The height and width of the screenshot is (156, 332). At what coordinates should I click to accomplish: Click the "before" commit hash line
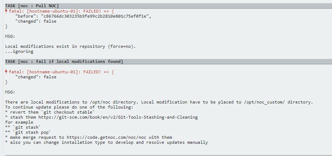point(83,16)
